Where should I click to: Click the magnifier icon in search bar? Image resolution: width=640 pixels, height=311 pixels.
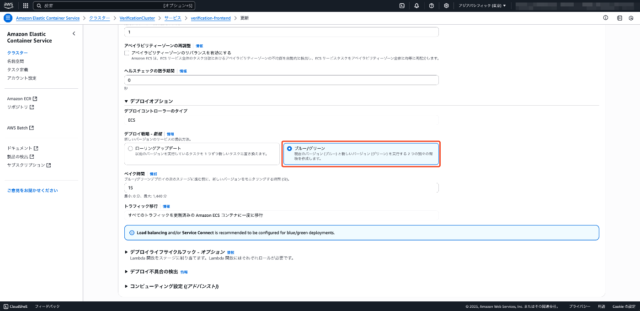click(x=39, y=5)
